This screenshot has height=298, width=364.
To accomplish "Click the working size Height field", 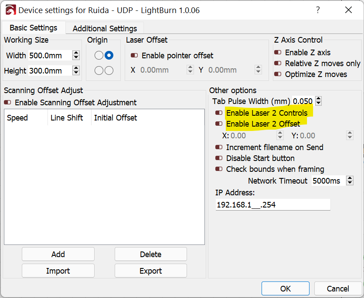I will (x=50, y=70).
